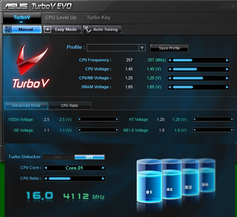Increase CPU/NB Voltage with right arrow

(x=227, y=78)
